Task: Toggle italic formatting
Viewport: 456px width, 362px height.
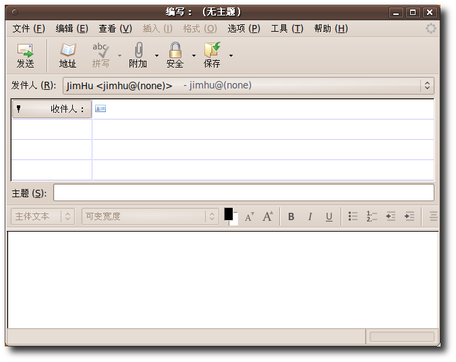Action: [310, 217]
